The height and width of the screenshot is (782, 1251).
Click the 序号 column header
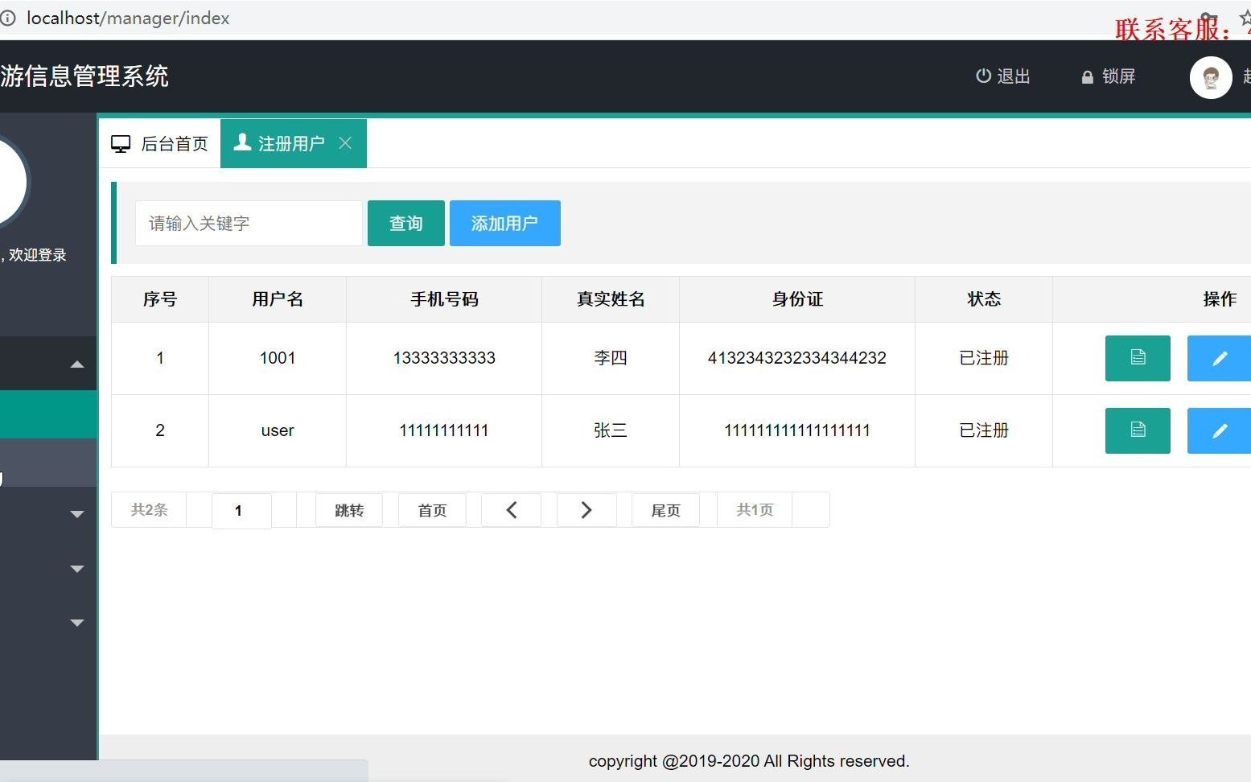[x=160, y=299]
